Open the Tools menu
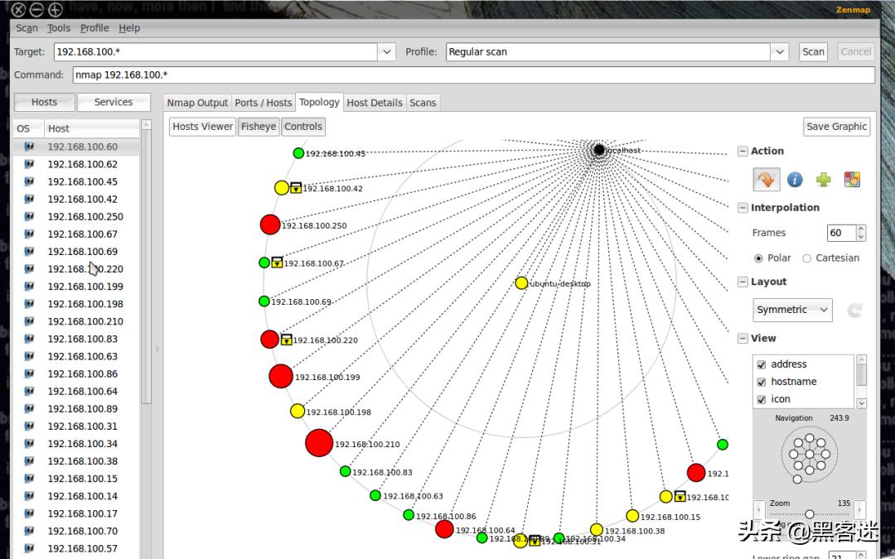Viewport: 895px width, 559px height. pyautogui.click(x=59, y=28)
